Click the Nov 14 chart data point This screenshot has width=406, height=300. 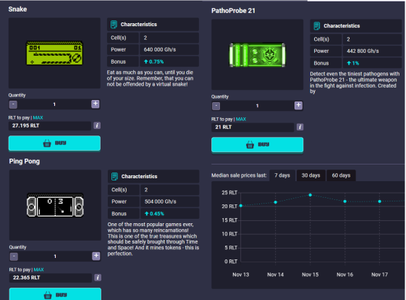pos(276,202)
